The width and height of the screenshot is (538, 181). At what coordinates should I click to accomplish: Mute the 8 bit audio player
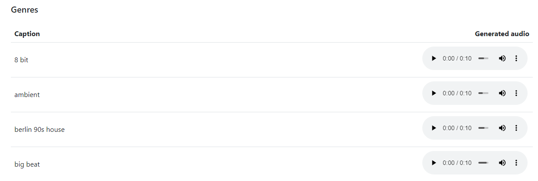click(502, 58)
